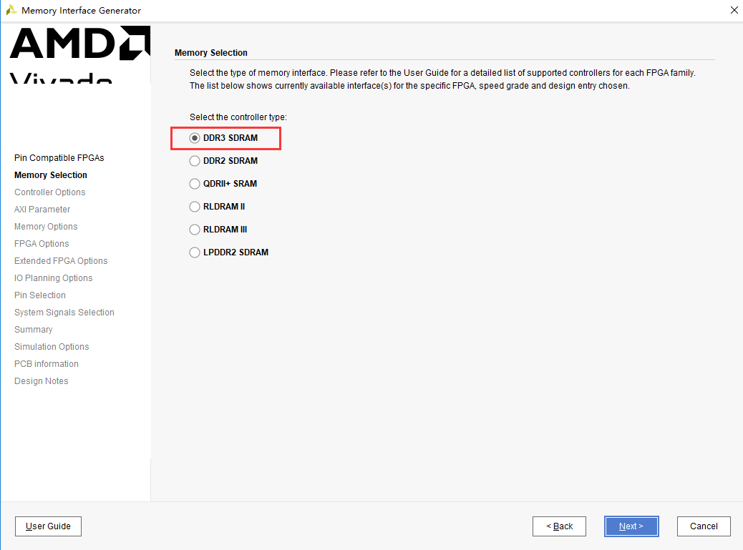Click the AMD Vivado logo
743x550 pixels.
point(79,54)
